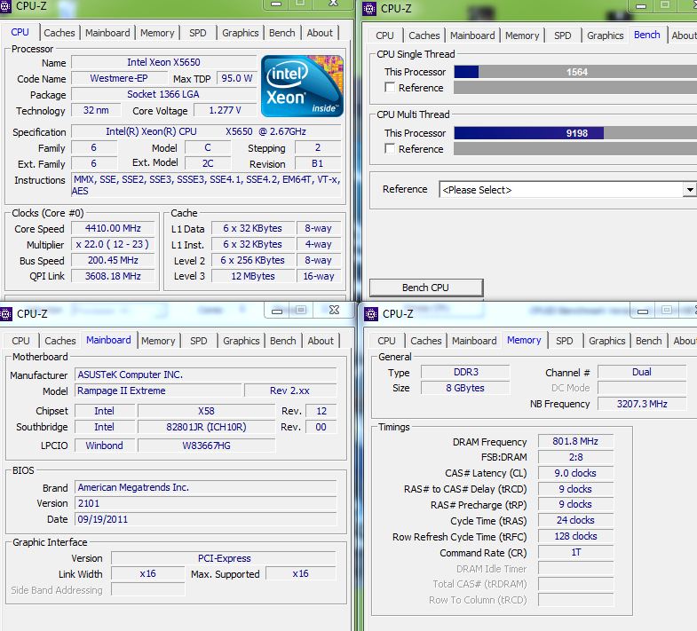
Task: Start the Bench CPU button
Action: coord(426,288)
